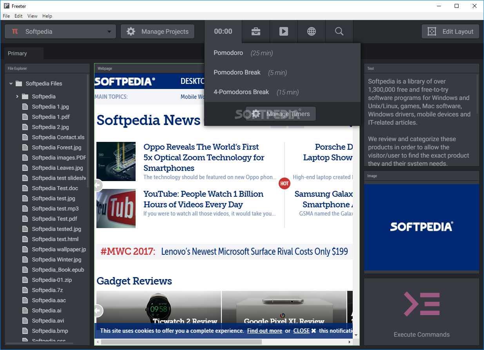
Task: Click the Freeter app icon in title bar
Action: [x=7, y=6]
